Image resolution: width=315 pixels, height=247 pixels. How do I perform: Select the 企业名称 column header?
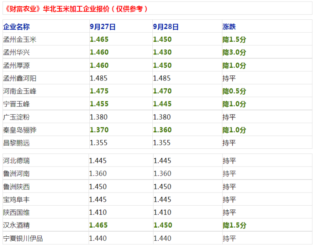pyautogui.click(x=16, y=26)
